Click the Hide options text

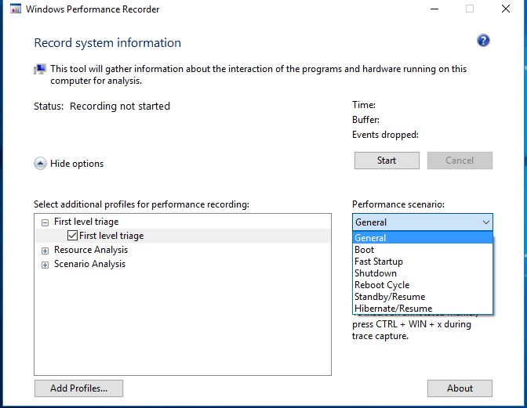click(77, 164)
